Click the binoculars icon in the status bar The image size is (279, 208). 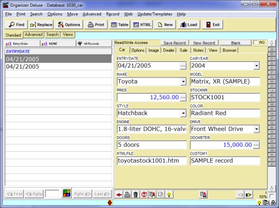tap(273, 202)
